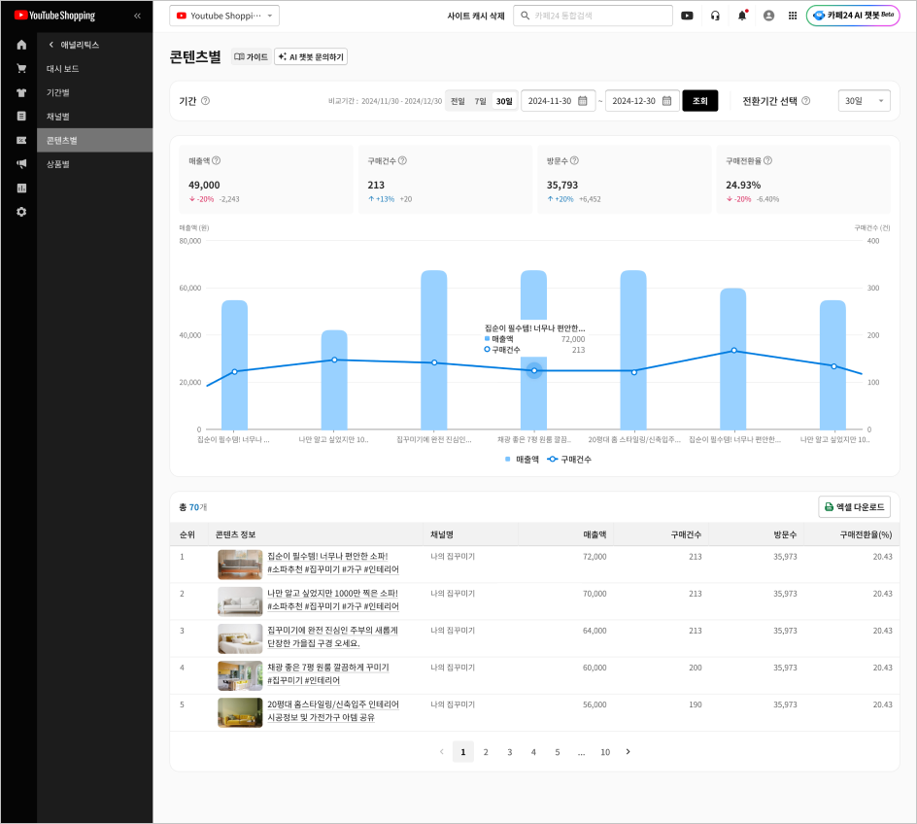
Task: Click the YouTube video icon in the top bar
Action: tap(687, 16)
